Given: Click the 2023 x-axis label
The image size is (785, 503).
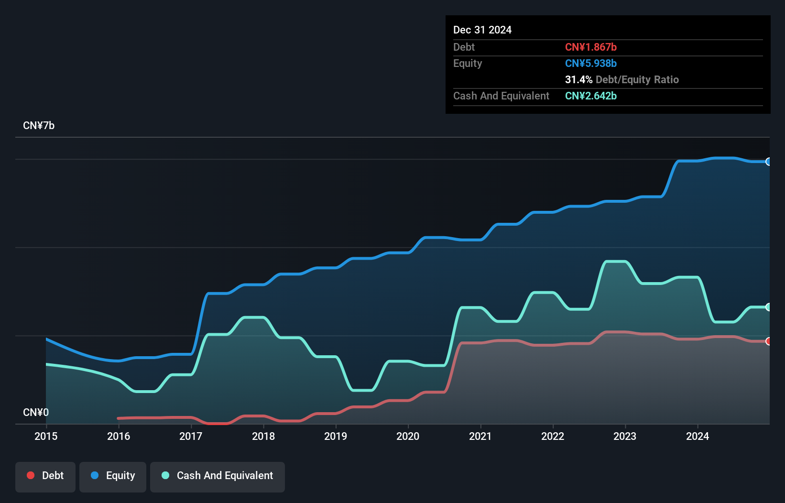Looking at the screenshot, I should [625, 436].
